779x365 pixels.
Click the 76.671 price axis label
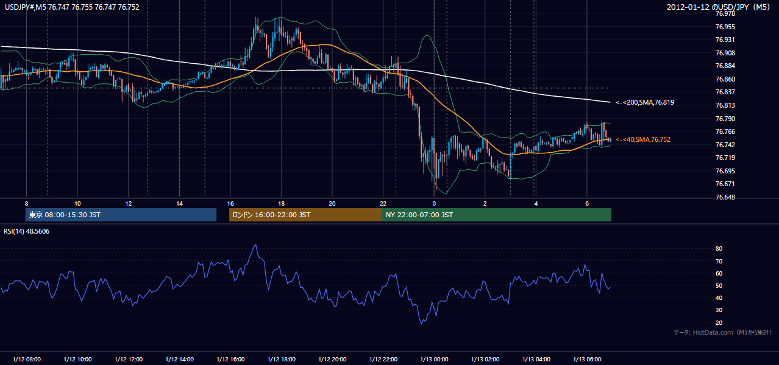click(x=725, y=184)
